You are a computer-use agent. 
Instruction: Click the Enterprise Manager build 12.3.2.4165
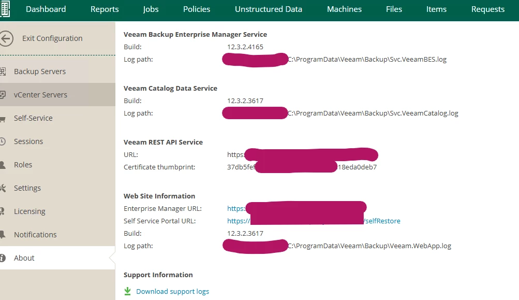(245, 47)
